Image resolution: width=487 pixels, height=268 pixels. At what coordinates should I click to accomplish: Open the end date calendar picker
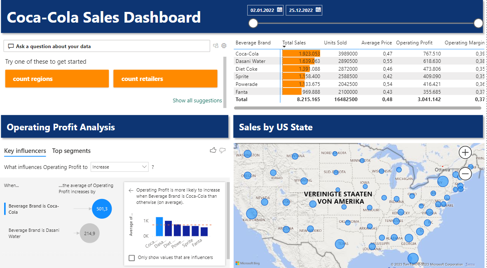pyautogui.click(x=318, y=10)
